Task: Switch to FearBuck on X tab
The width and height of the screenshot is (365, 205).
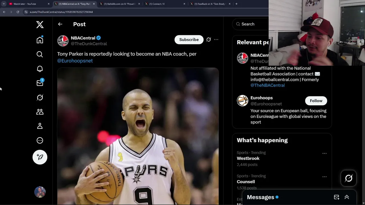Action: tap(210, 4)
